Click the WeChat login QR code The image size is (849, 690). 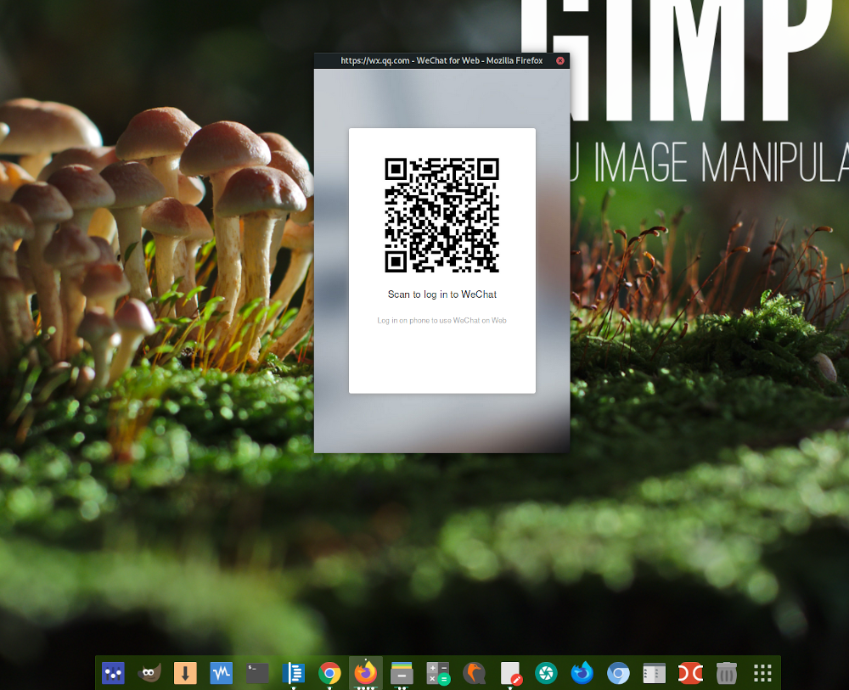[441, 215]
